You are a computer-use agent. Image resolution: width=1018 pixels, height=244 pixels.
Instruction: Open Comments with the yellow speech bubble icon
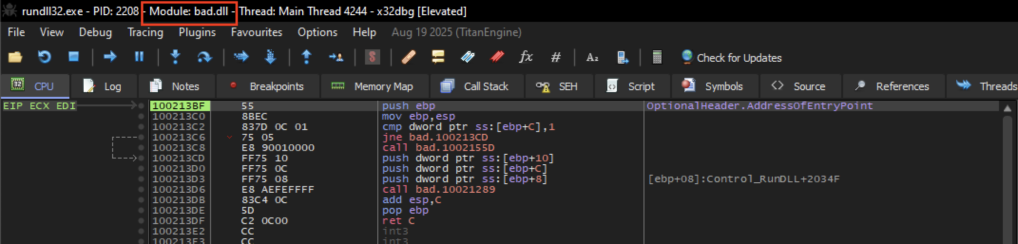pos(438,57)
